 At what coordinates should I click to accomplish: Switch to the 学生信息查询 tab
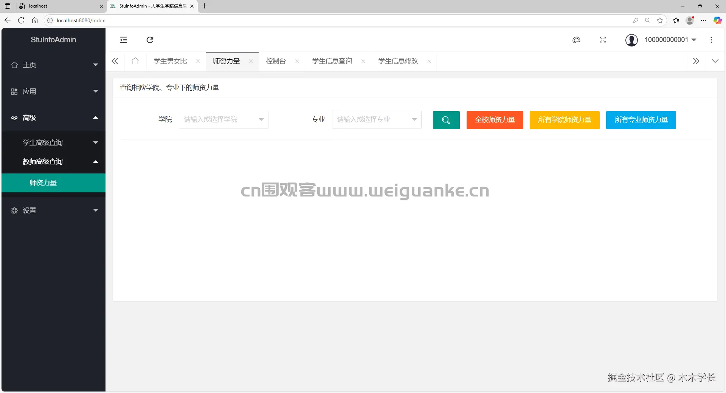click(331, 61)
